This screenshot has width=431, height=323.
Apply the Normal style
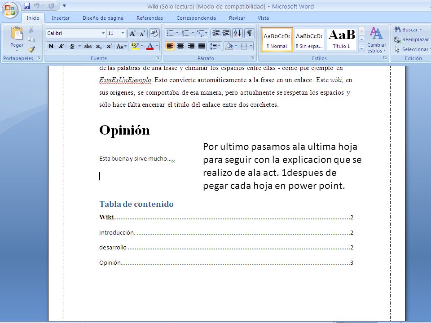click(277, 40)
